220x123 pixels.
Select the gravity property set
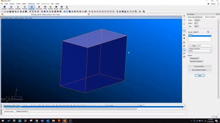click(x=200, y=34)
